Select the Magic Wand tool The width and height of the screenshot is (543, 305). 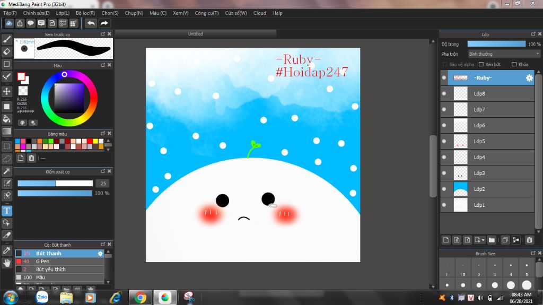(6, 171)
